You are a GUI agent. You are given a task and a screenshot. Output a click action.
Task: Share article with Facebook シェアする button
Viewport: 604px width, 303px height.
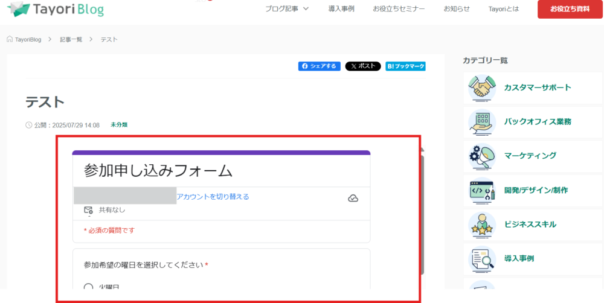pyautogui.click(x=320, y=66)
